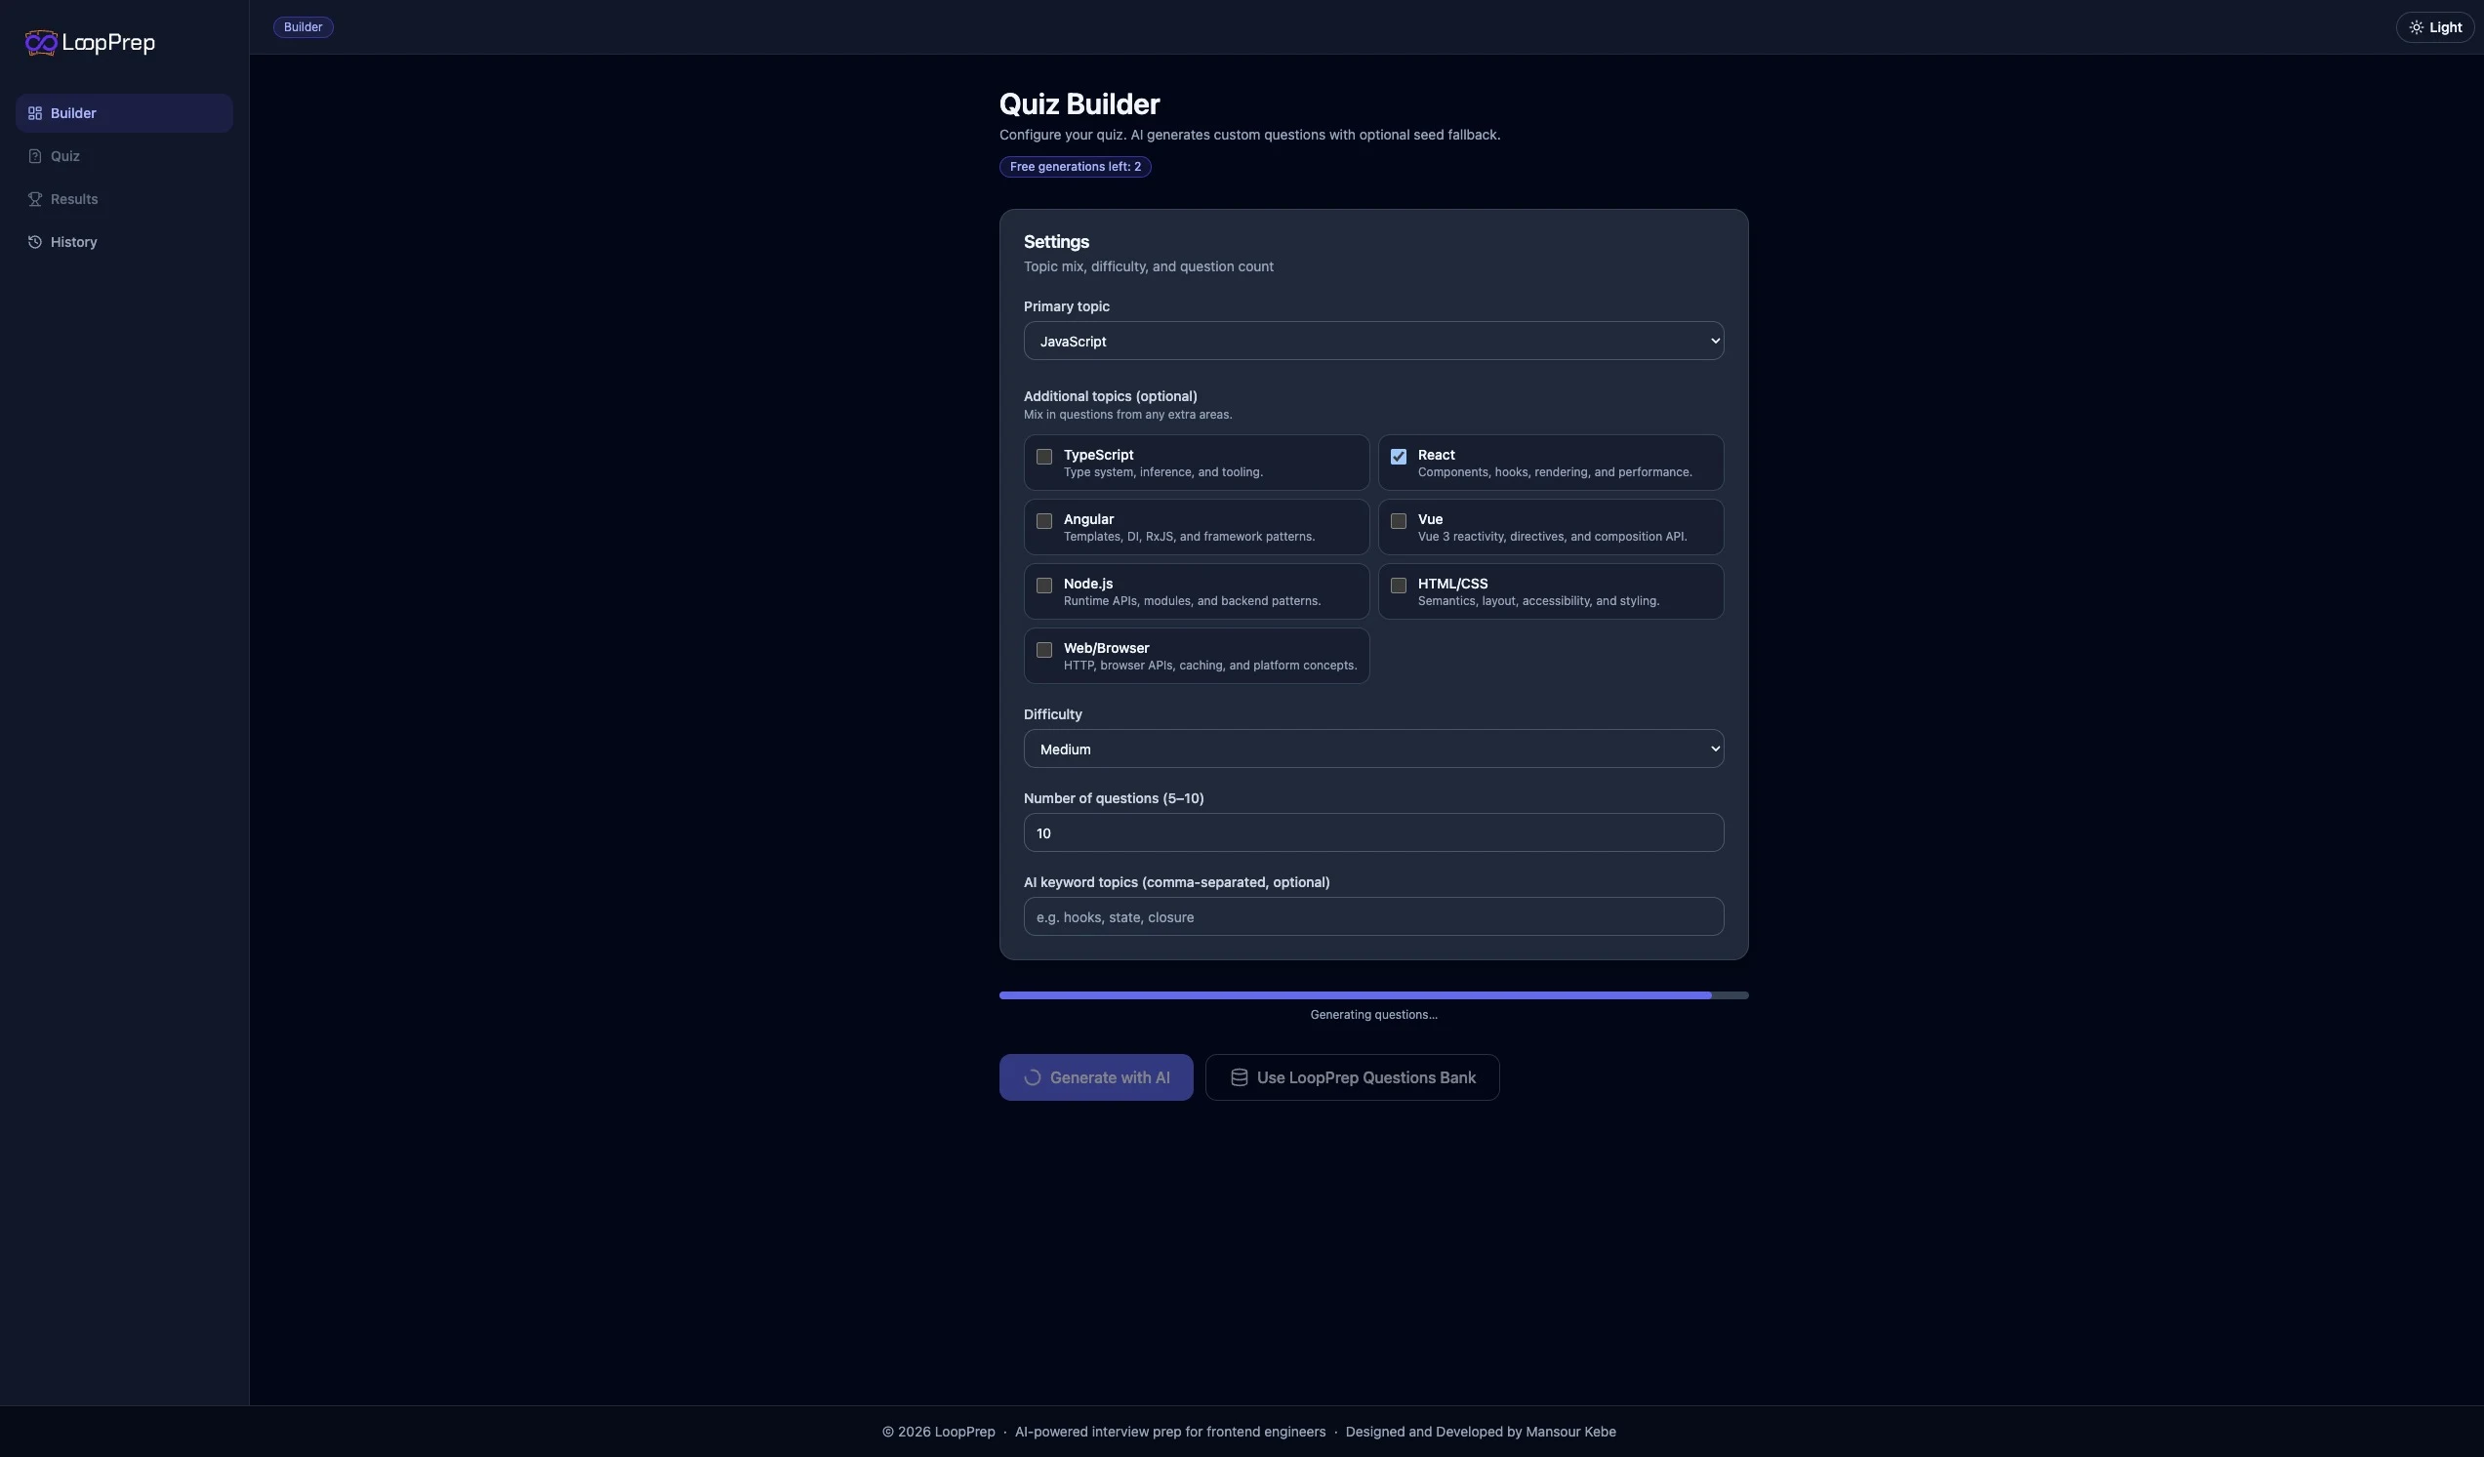Open the Primary topic dropdown
Viewport: 2484px width, 1457px height.
tap(1373, 341)
